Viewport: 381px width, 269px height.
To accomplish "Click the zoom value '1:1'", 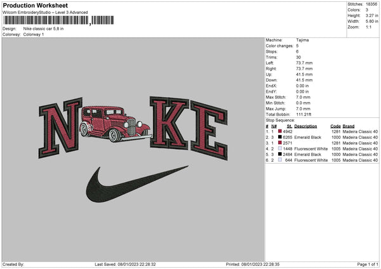I will click(x=368, y=27).
